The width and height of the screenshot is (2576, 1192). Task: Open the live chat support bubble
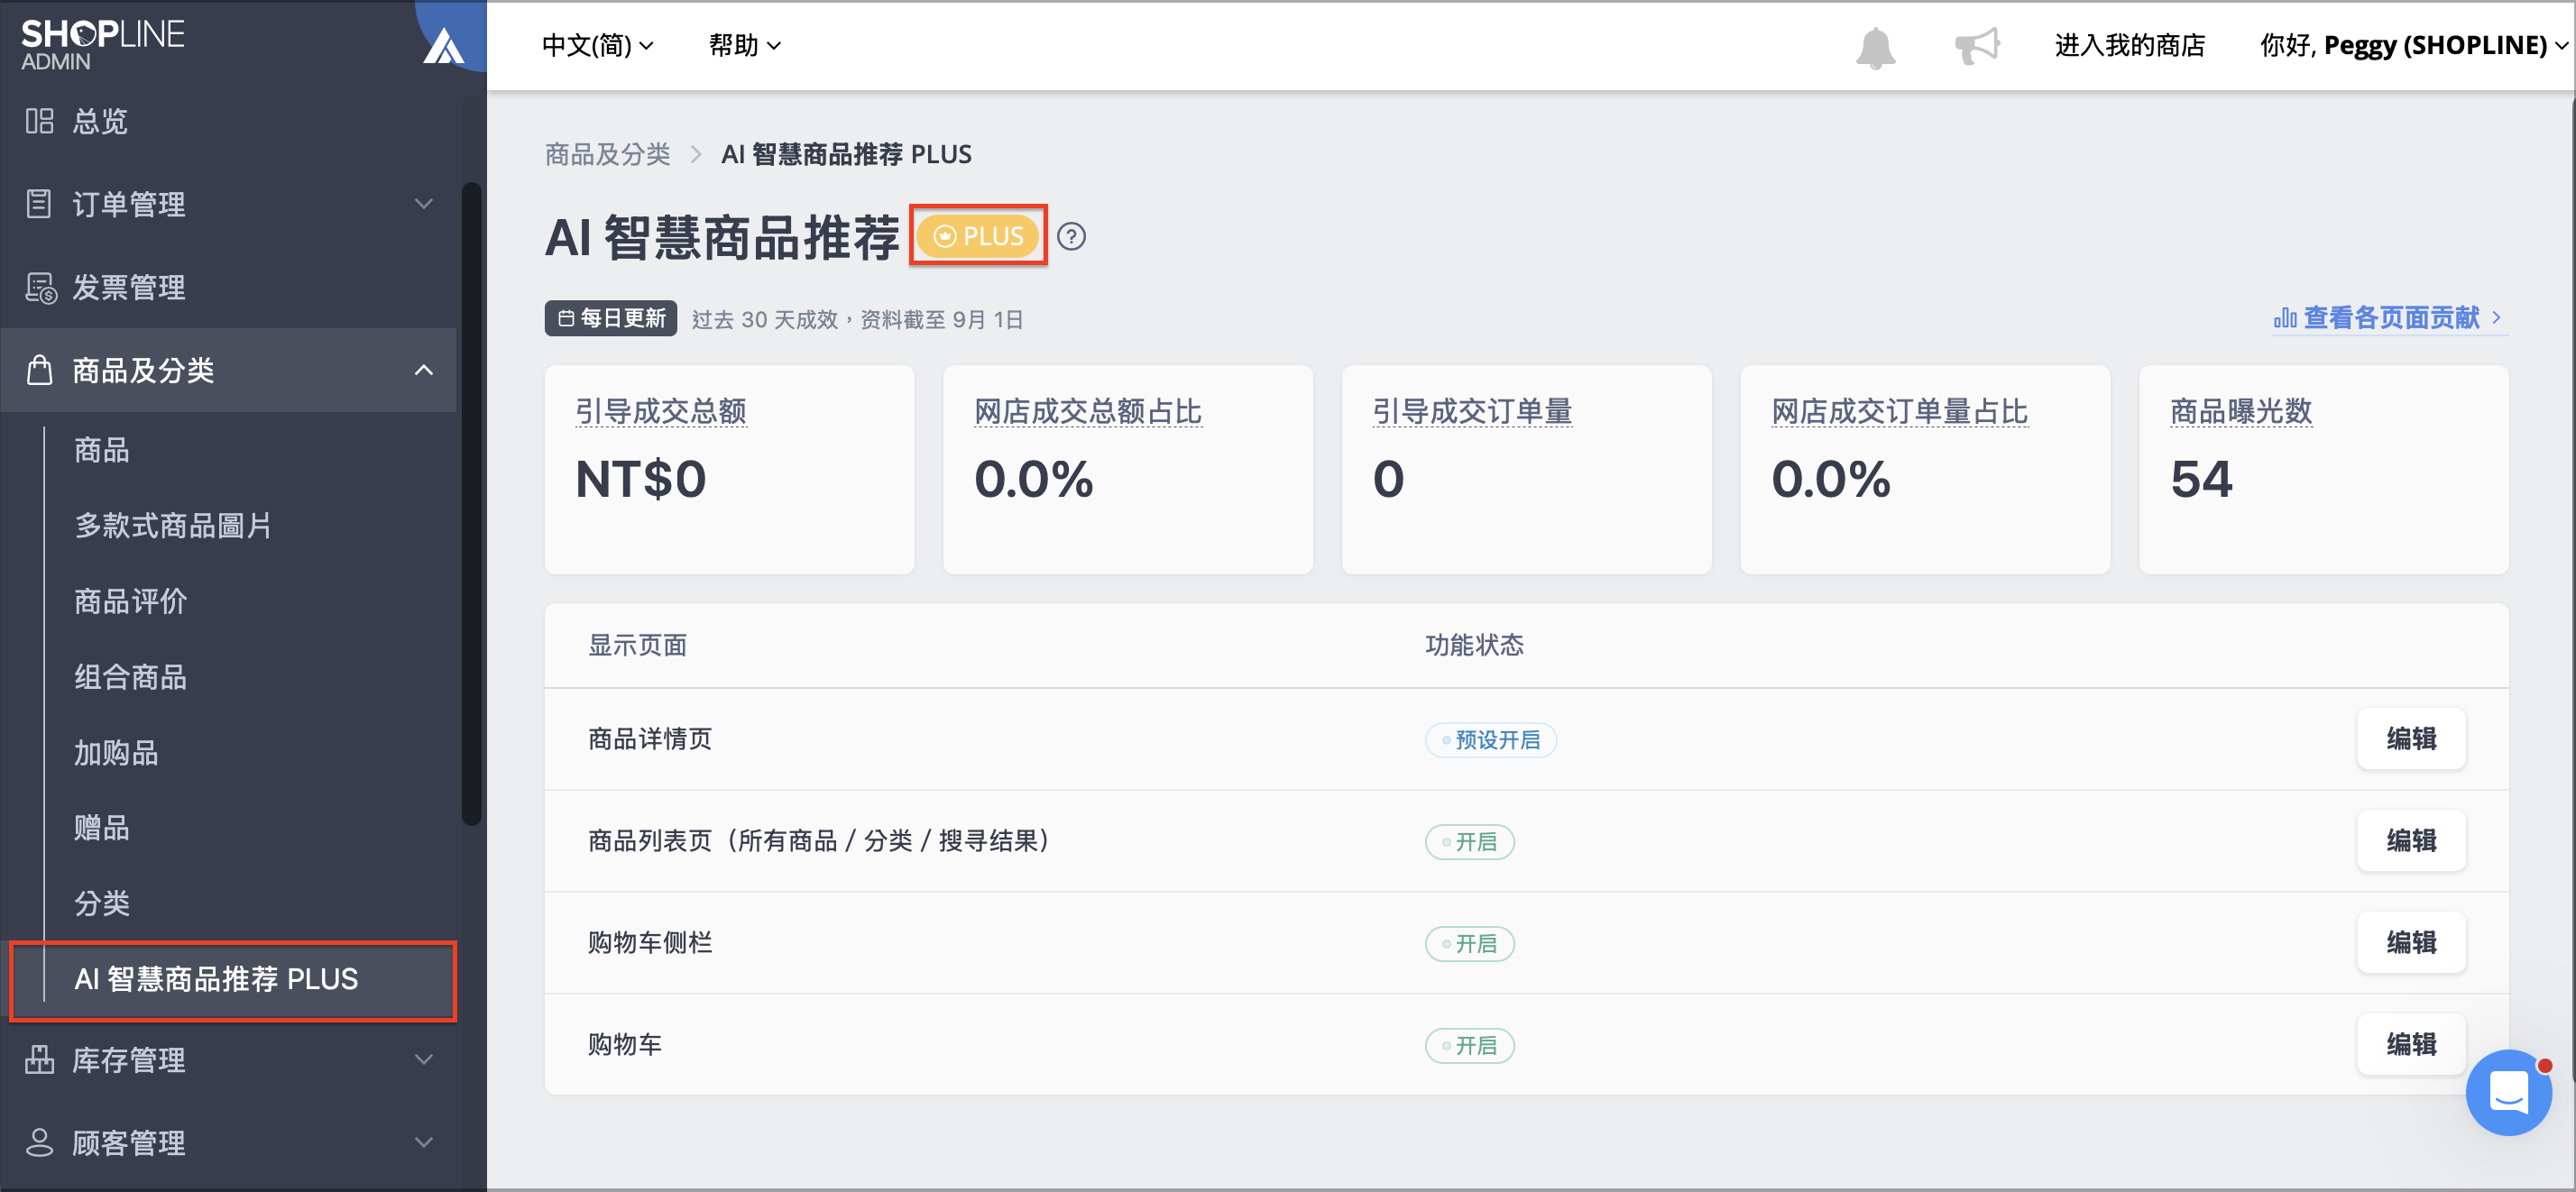[2508, 1092]
